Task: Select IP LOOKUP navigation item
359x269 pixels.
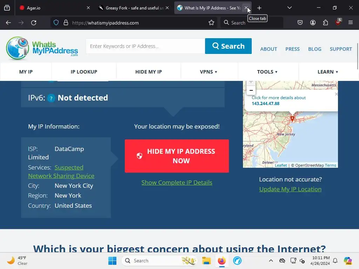Action: pyautogui.click(x=84, y=72)
